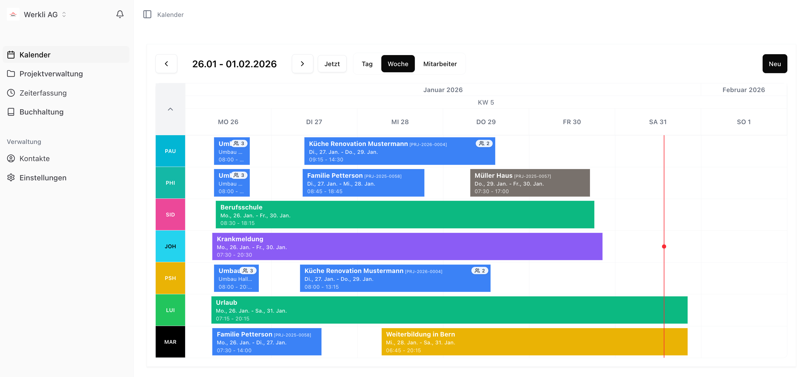Switch to Woche view
Viewport: 804px width, 377px height.
coord(398,64)
